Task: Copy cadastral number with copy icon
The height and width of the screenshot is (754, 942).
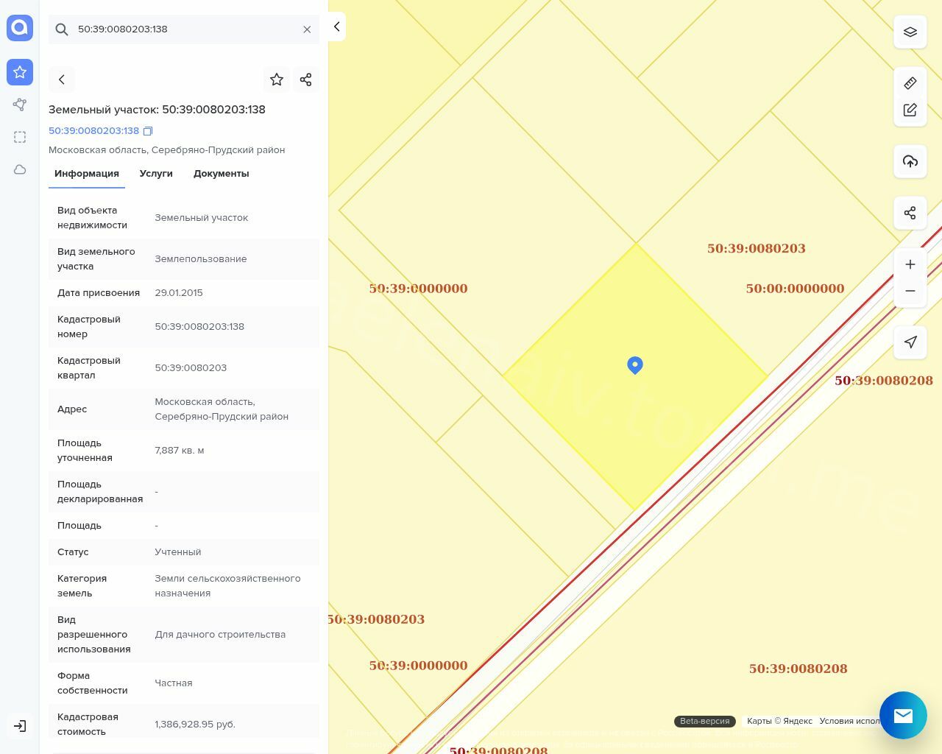Action: (148, 131)
